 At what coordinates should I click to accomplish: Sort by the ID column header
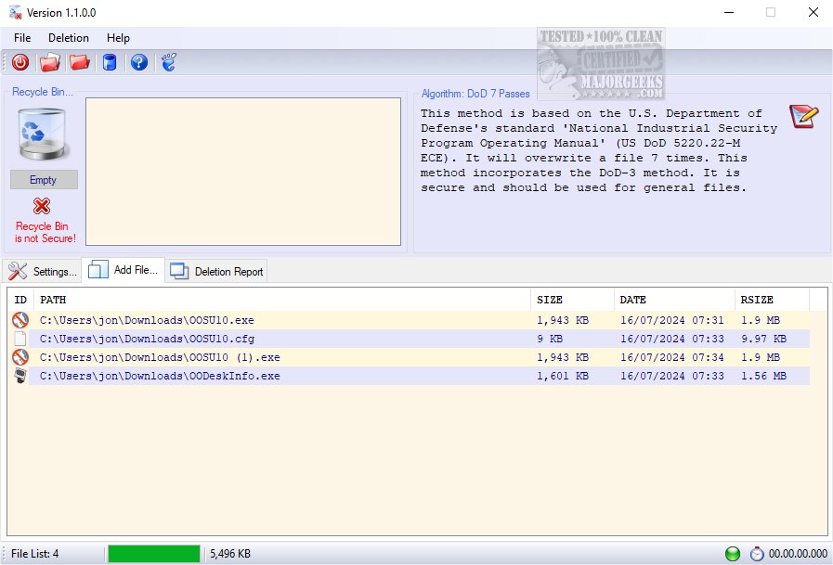pos(20,300)
